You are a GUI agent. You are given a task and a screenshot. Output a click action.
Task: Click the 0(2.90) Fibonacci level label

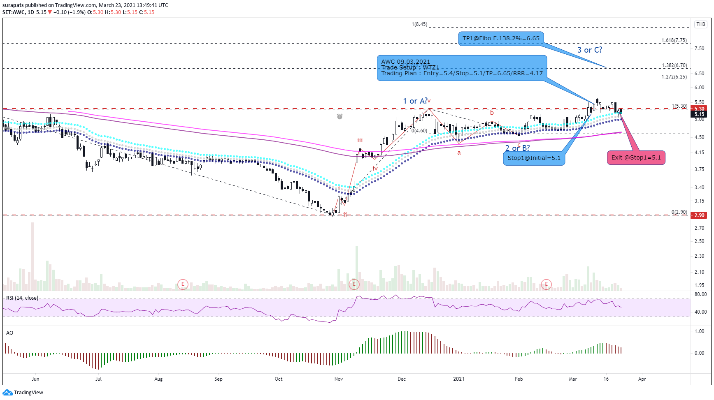(x=679, y=212)
